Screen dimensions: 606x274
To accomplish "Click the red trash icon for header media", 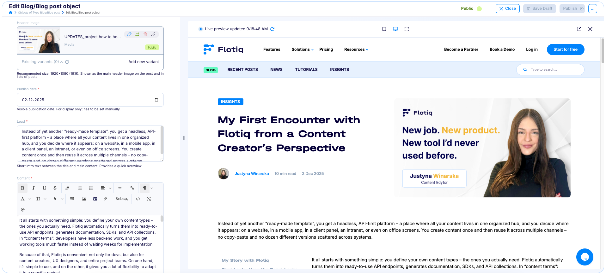I will coord(145,34).
